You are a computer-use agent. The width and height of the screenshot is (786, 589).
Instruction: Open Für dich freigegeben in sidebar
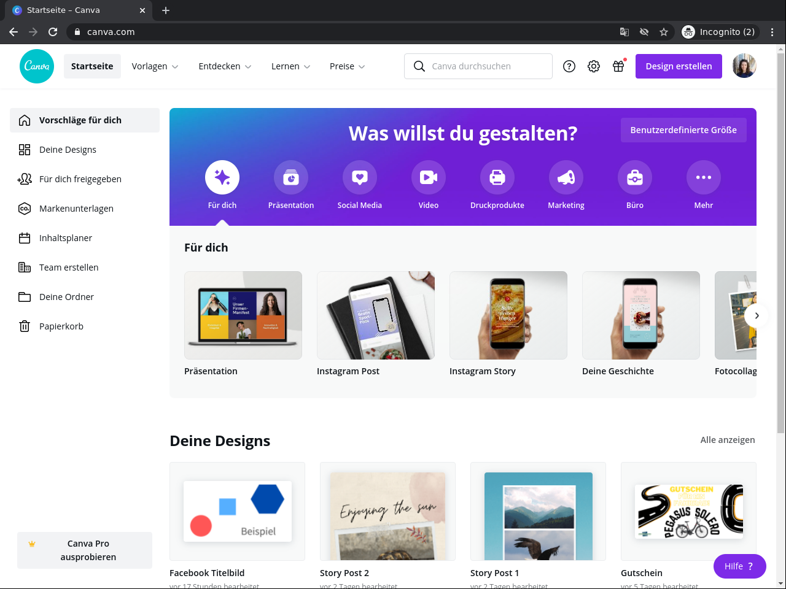pos(85,179)
